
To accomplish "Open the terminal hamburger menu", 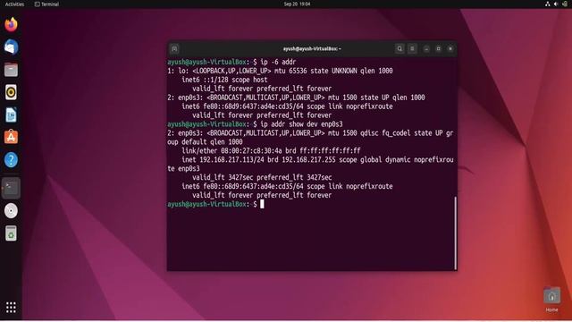I will [x=412, y=48].
